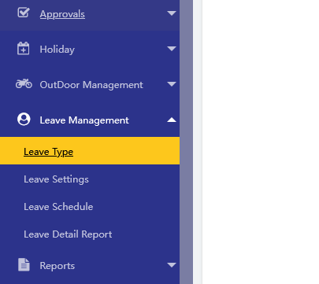The width and height of the screenshot is (319, 284).
Task: Go to Leave Settings
Action: pos(56,179)
